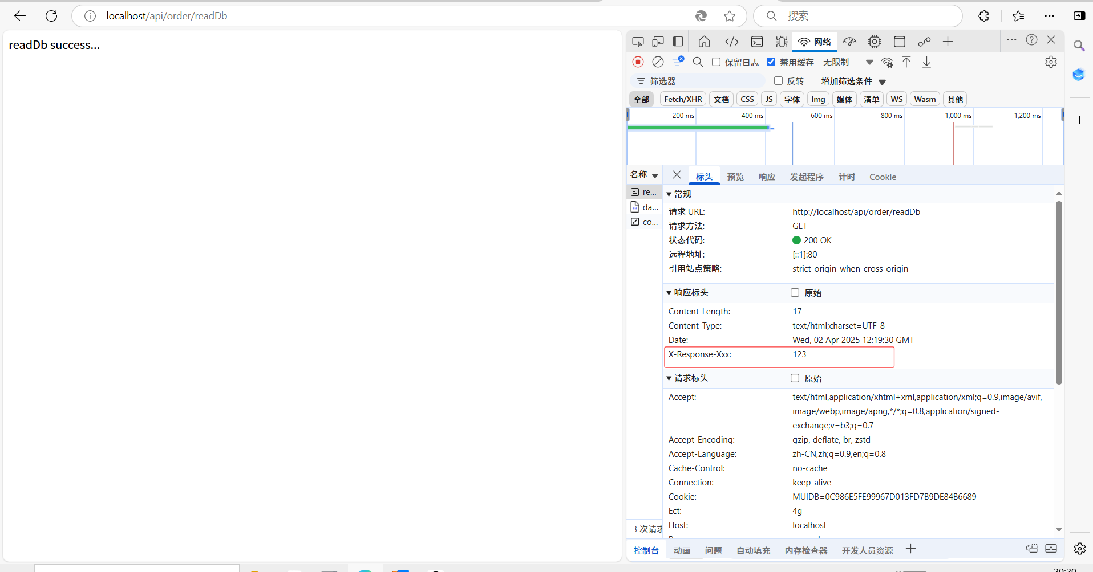Viewport: 1093px width, 572px height.
Task: Filter requests by JS type
Action: [x=768, y=99]
